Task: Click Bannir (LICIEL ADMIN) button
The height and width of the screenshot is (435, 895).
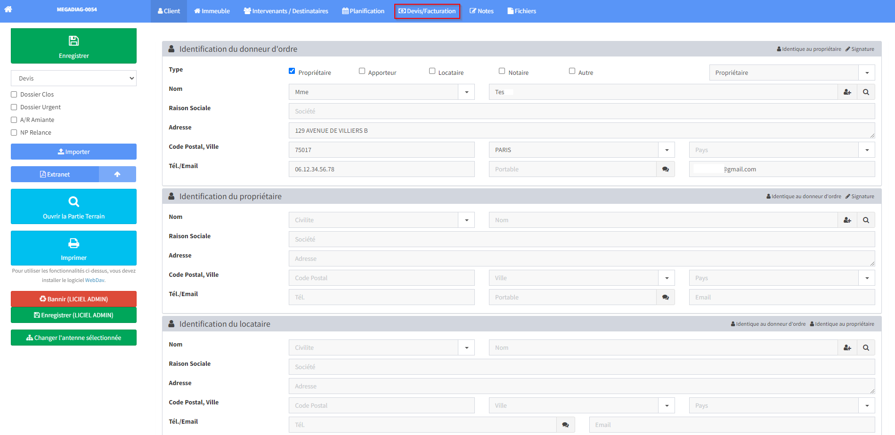Action: (73, 299)
